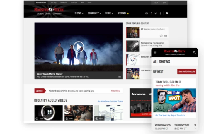Visit the Facebook page via header icon
The width and height of the screenshot is (223, 134).
pos(151,13)
